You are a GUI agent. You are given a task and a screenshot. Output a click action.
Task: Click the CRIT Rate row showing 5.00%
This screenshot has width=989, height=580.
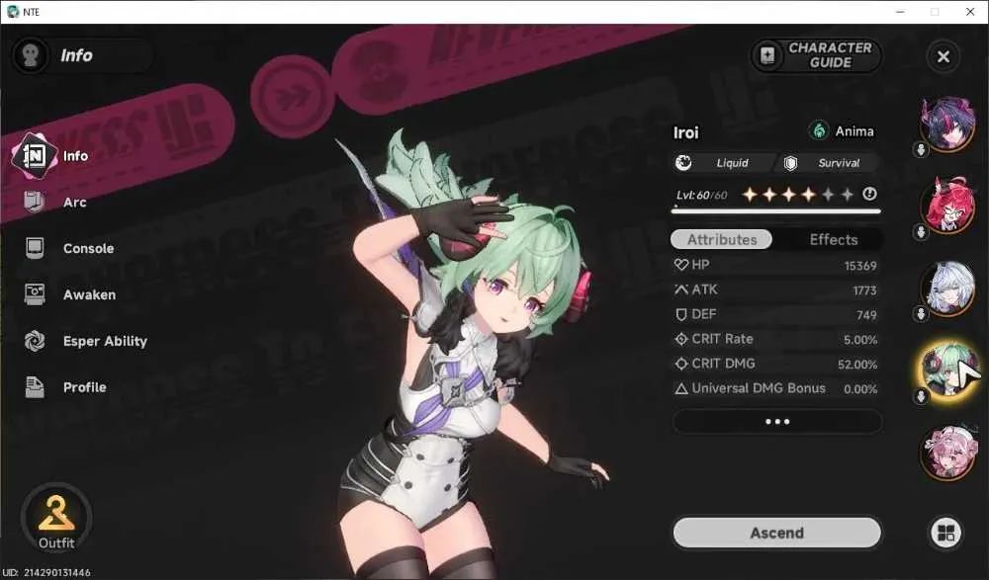coord(775,339)
